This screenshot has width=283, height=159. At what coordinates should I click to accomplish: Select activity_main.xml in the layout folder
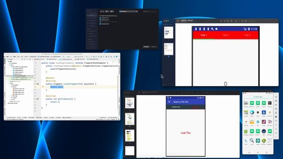click(19, 89)
